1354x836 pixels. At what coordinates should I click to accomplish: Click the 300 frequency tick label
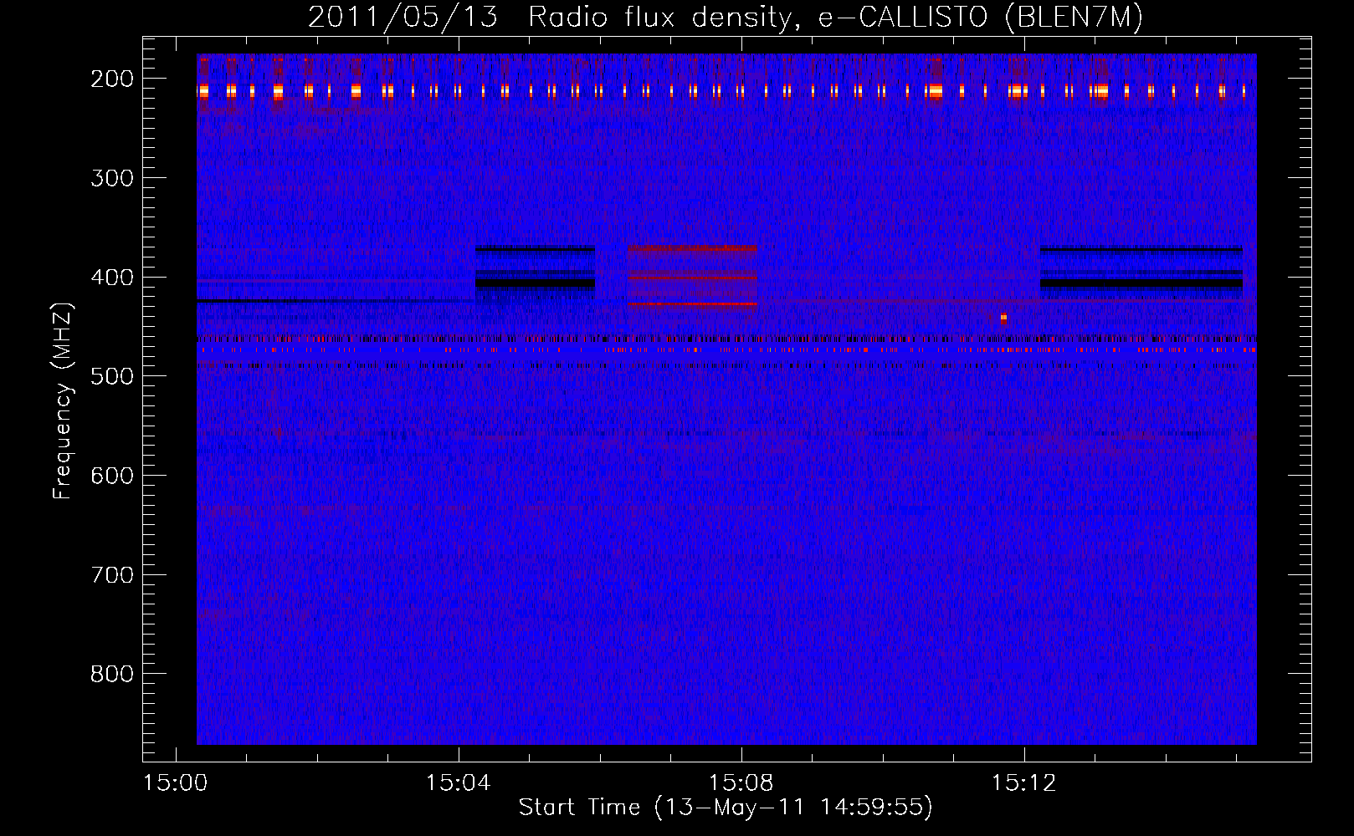coord(112,178)
